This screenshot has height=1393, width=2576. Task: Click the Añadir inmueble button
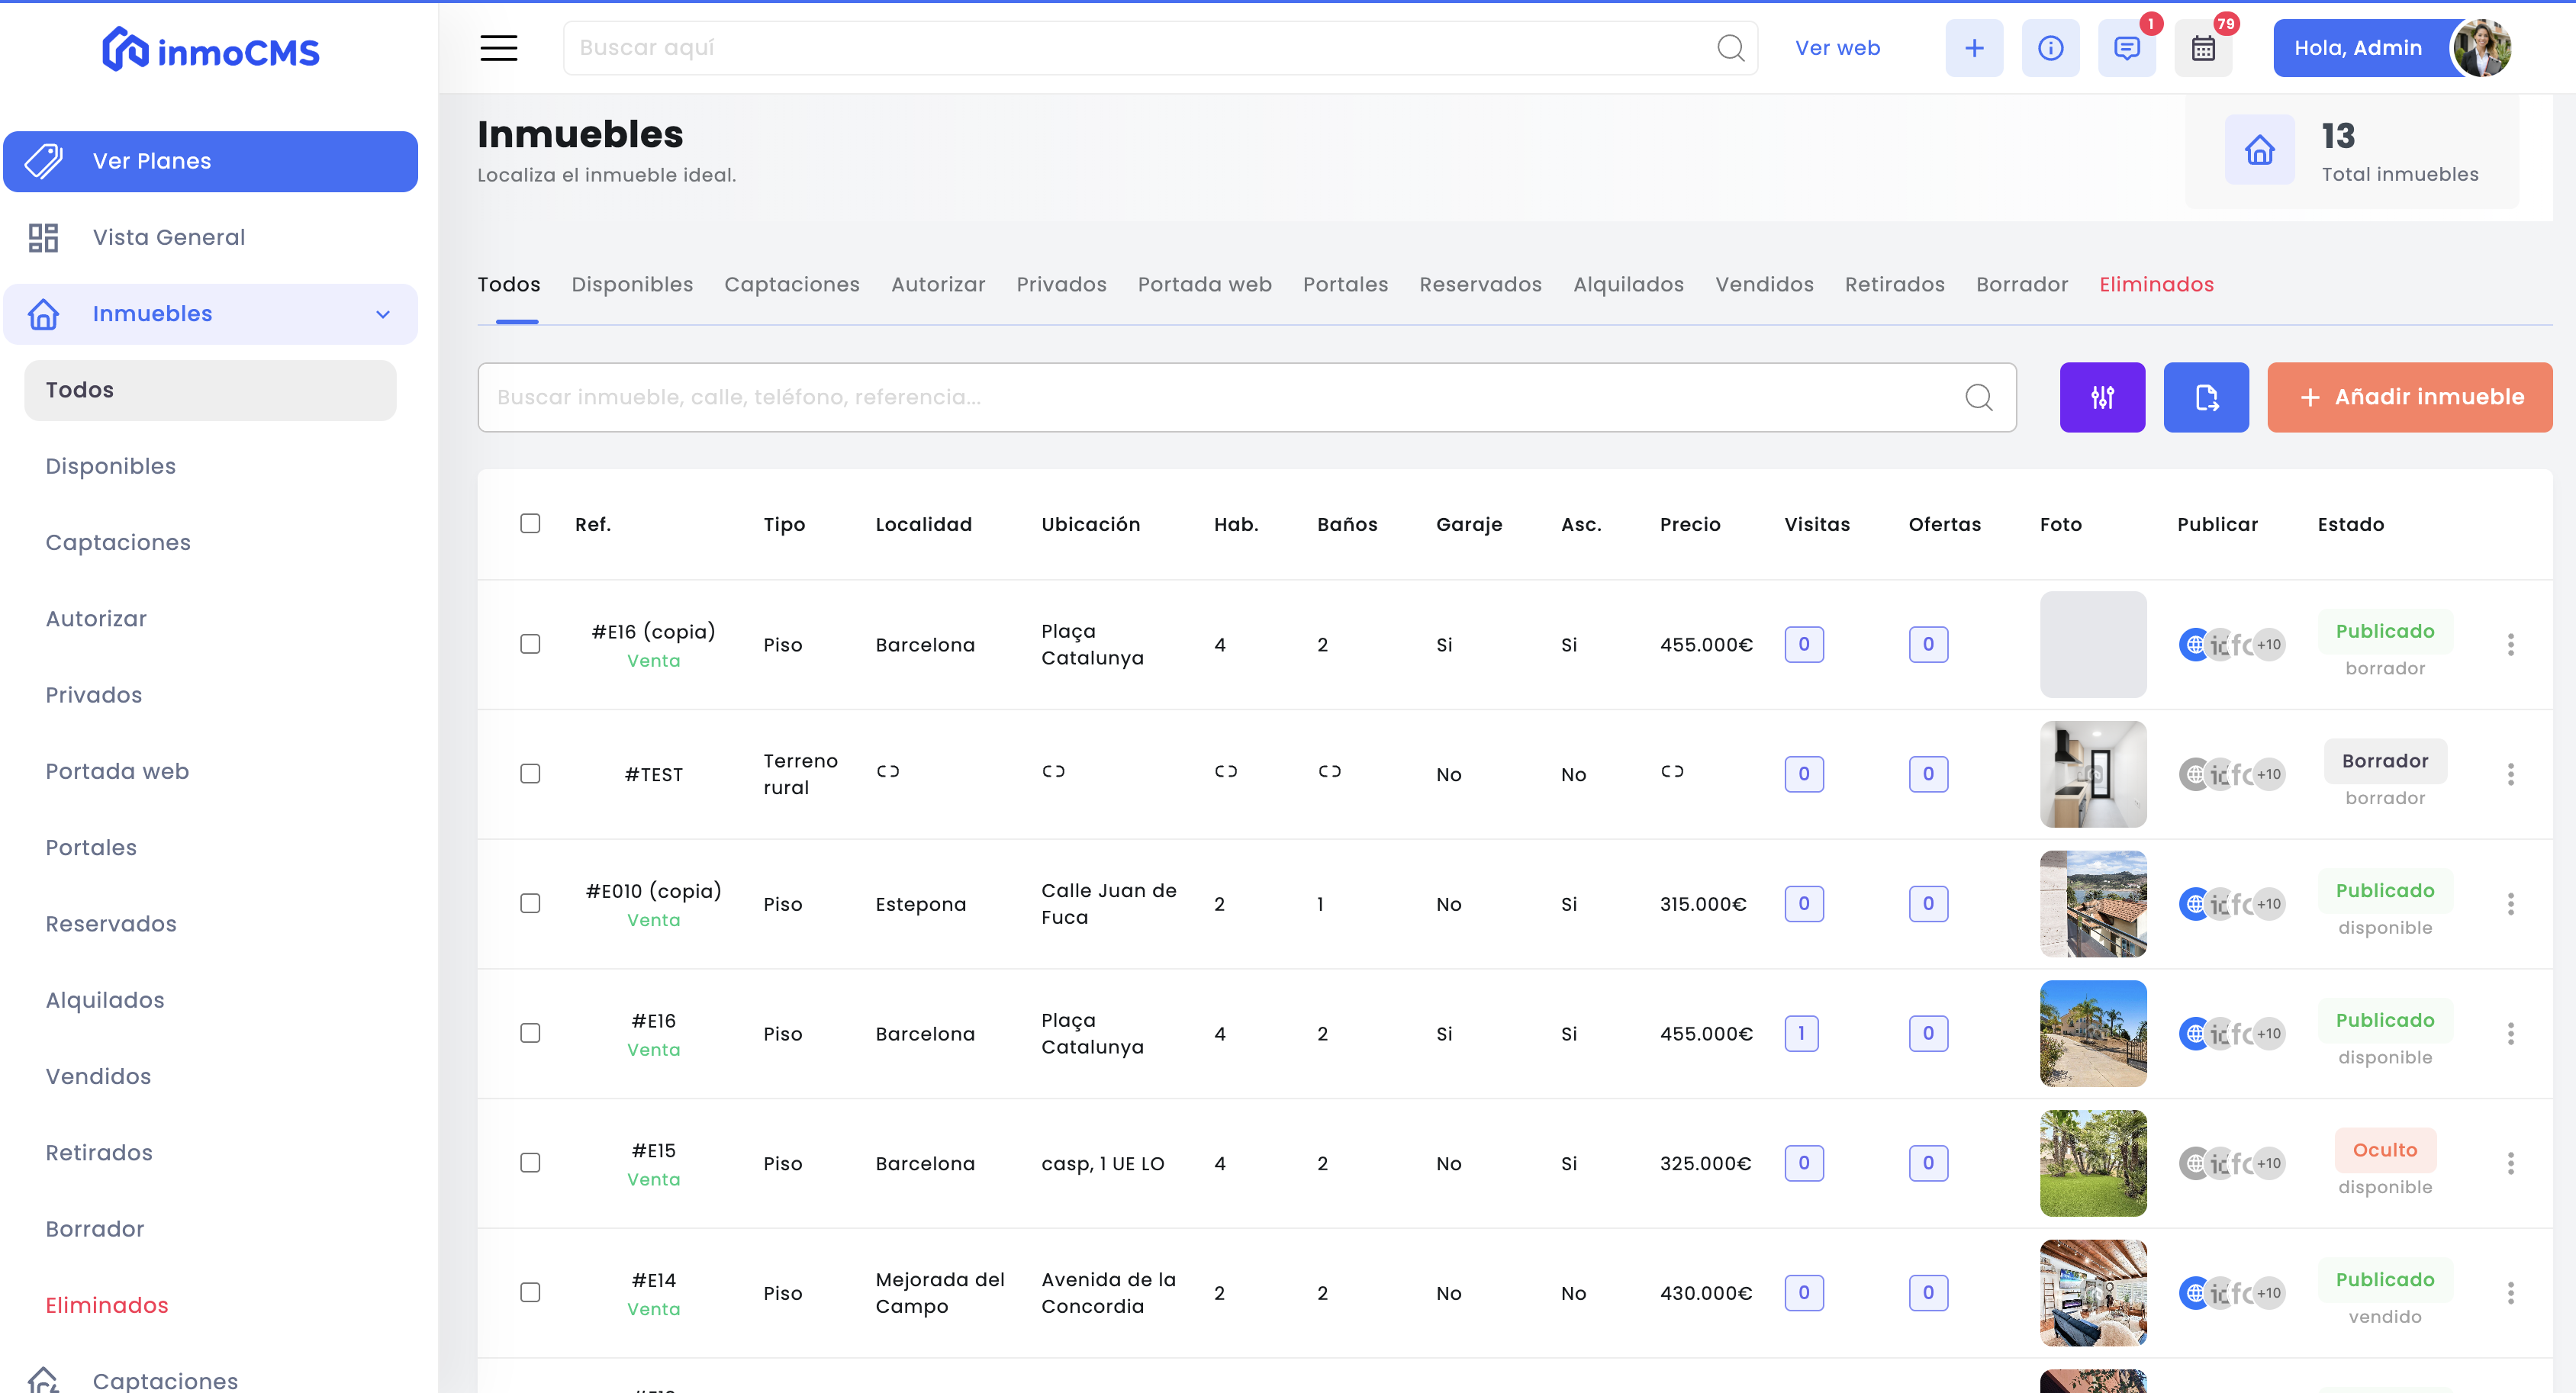[x=2409, y=397]
